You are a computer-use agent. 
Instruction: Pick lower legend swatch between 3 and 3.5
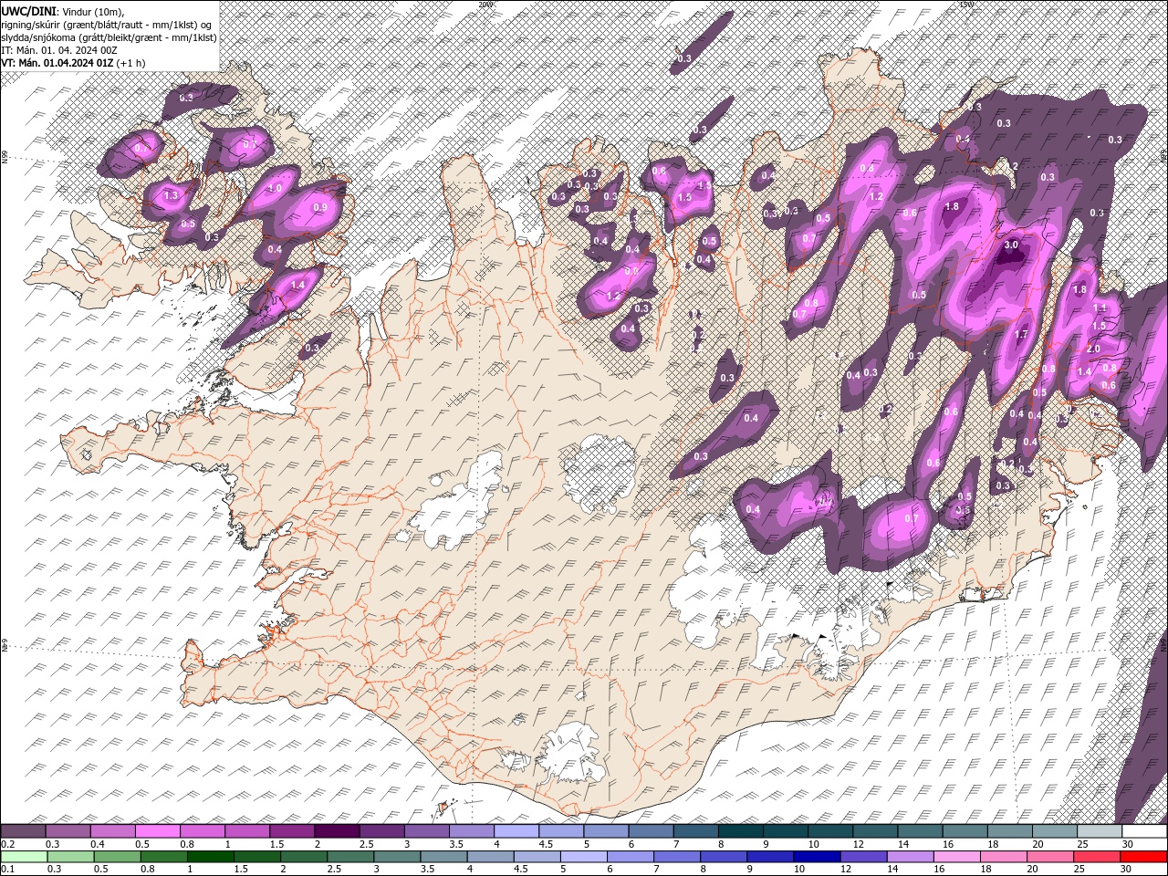pyautogui.click(x=397, y=857)
